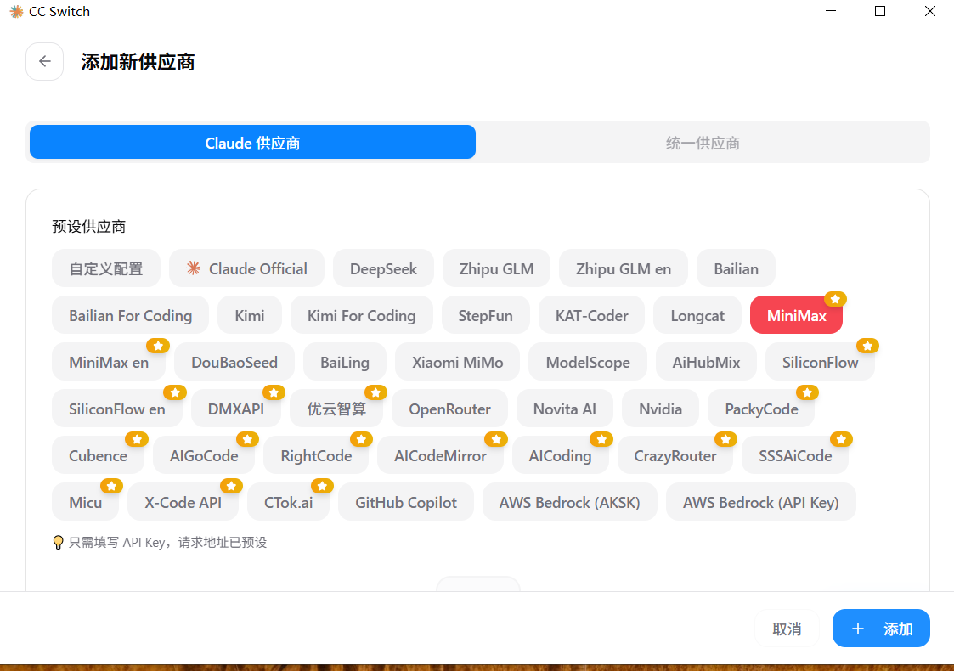Select the Xiaomi MiMo preset
This screenshot has height=671, width=954.
pos(458,362)
